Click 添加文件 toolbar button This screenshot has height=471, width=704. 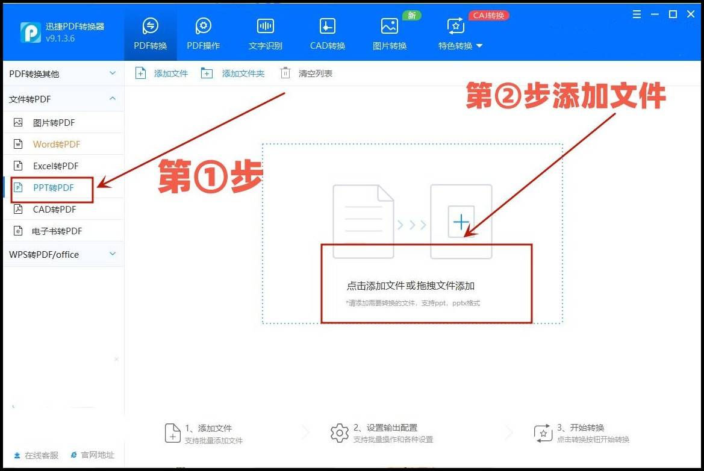point(161,73)
